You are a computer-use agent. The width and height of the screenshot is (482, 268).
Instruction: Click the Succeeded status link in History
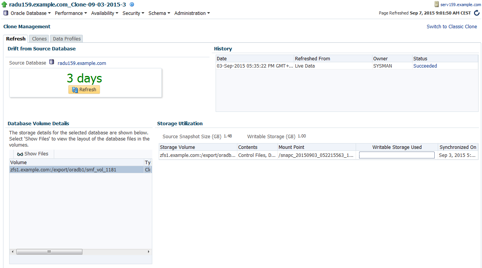[x=425, y=66]
